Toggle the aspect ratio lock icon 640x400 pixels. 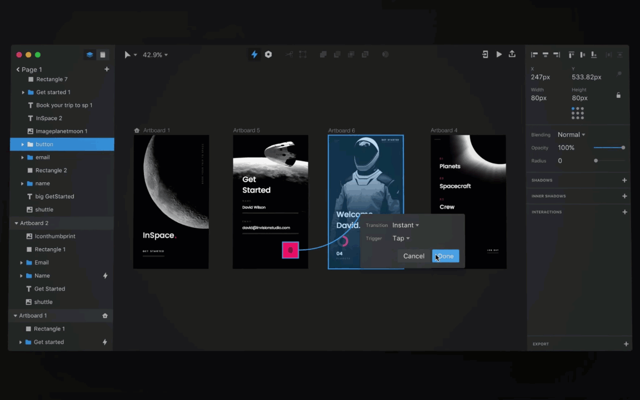618,95
